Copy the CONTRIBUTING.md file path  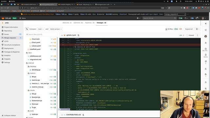pos(83,115)
